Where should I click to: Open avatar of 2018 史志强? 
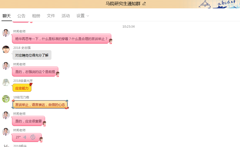6,49
